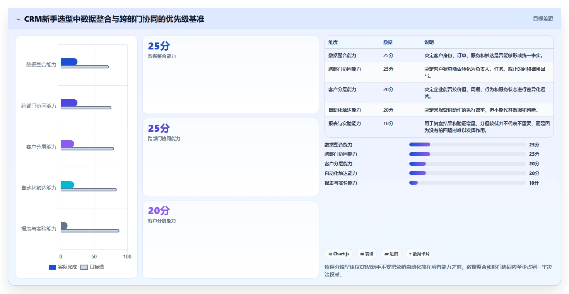Viewport: 569px width, 294px height.
Task: Click the dark grey 报表与实验能力 actual bar
Action: [x=64, y=226]
